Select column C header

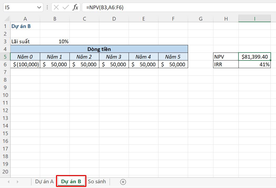pos(84,19)
